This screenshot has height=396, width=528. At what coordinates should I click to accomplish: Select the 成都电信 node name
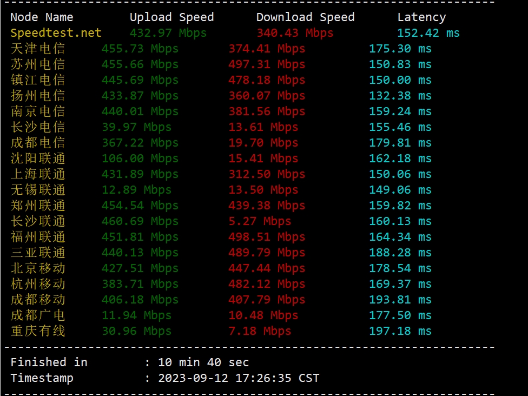[x=38, y=143]
